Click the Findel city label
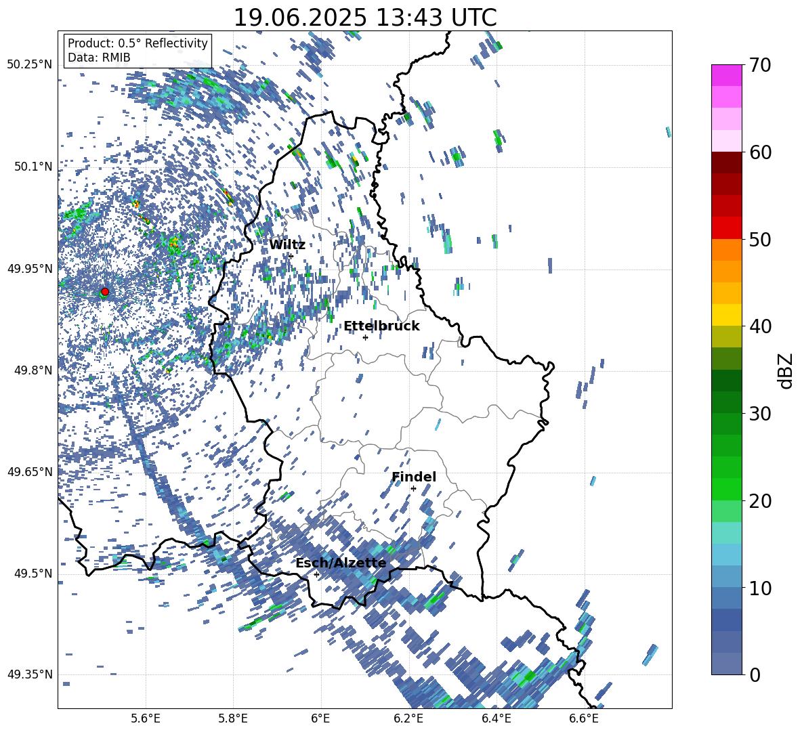Viewport: 802px width, 732px height. 414,477
